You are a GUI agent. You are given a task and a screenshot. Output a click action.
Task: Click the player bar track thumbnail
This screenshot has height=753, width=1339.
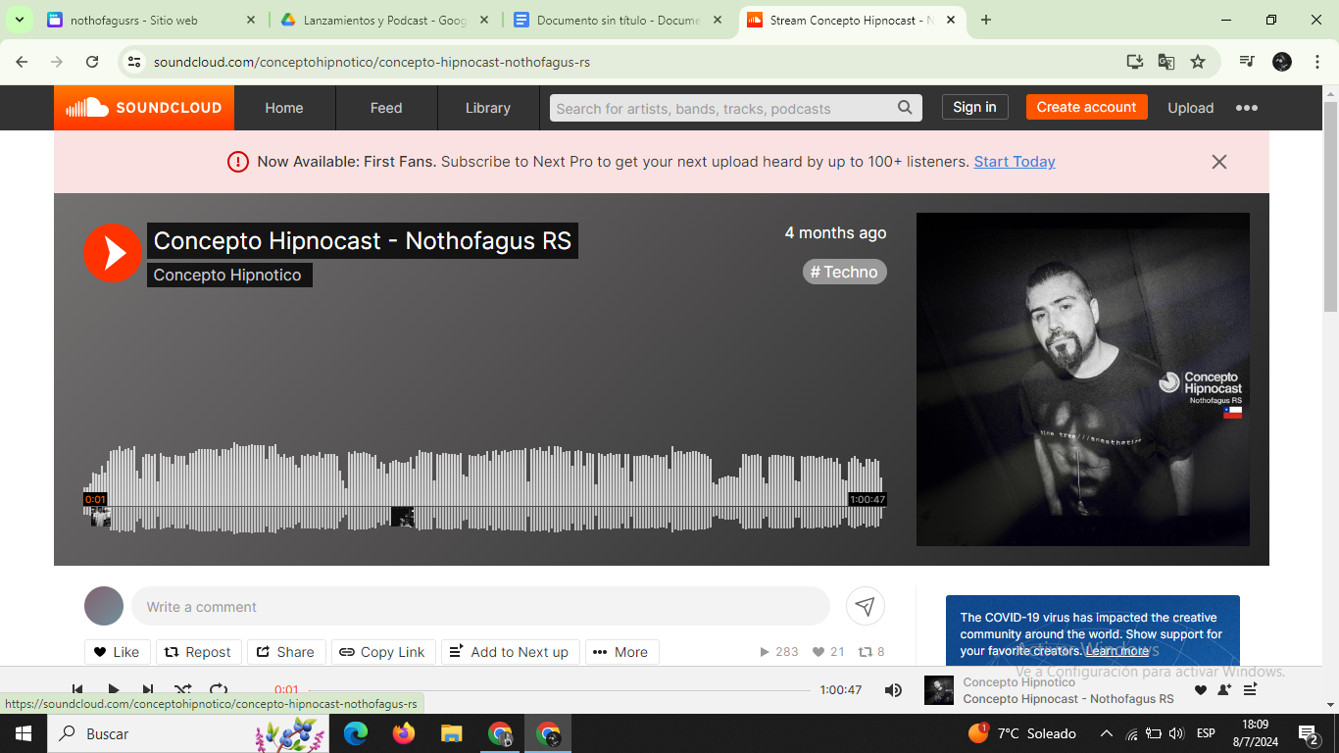(x=939, y=690)
